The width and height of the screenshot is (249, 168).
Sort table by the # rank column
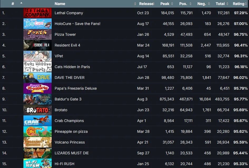[x=13, y=4]
